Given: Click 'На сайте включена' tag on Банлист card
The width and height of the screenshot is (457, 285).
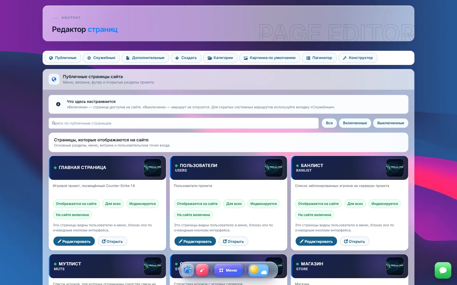Looking at the screenshot, I should tap(314, 215).
